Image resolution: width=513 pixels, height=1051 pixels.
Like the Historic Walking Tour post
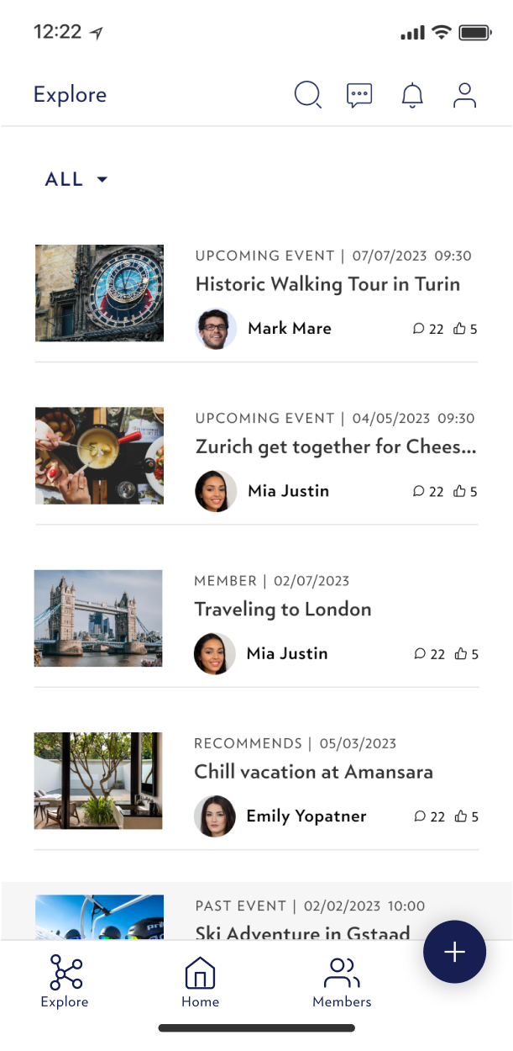tap(460, 329)
